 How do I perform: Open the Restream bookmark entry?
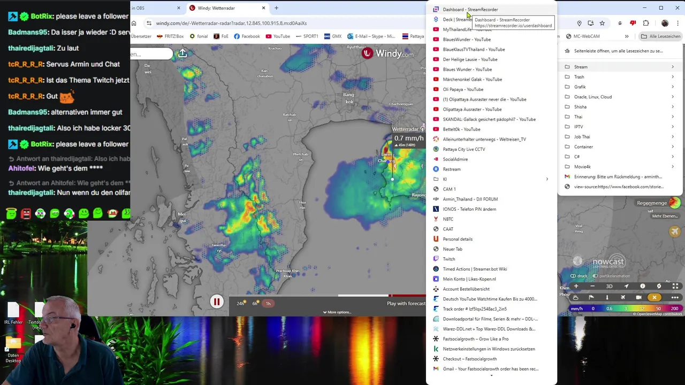pos(491,169)
